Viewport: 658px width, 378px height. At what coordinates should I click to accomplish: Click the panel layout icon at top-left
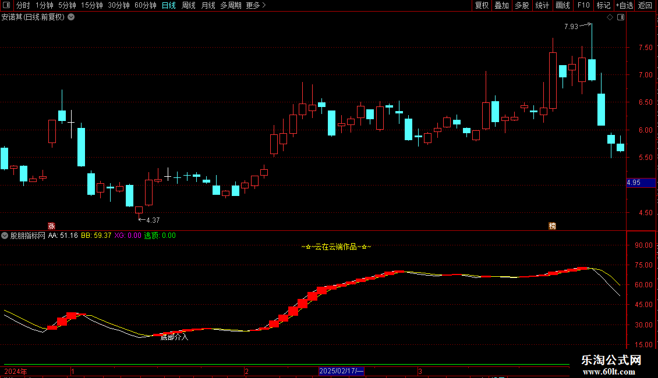click(6, 5)
